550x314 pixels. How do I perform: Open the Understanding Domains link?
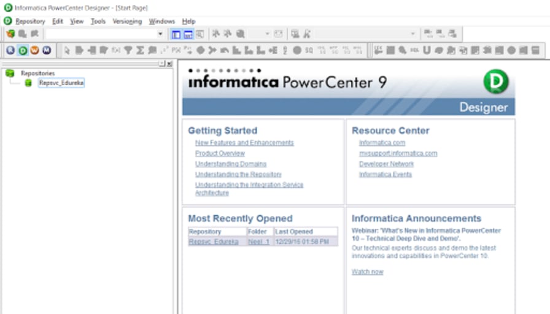231,164
